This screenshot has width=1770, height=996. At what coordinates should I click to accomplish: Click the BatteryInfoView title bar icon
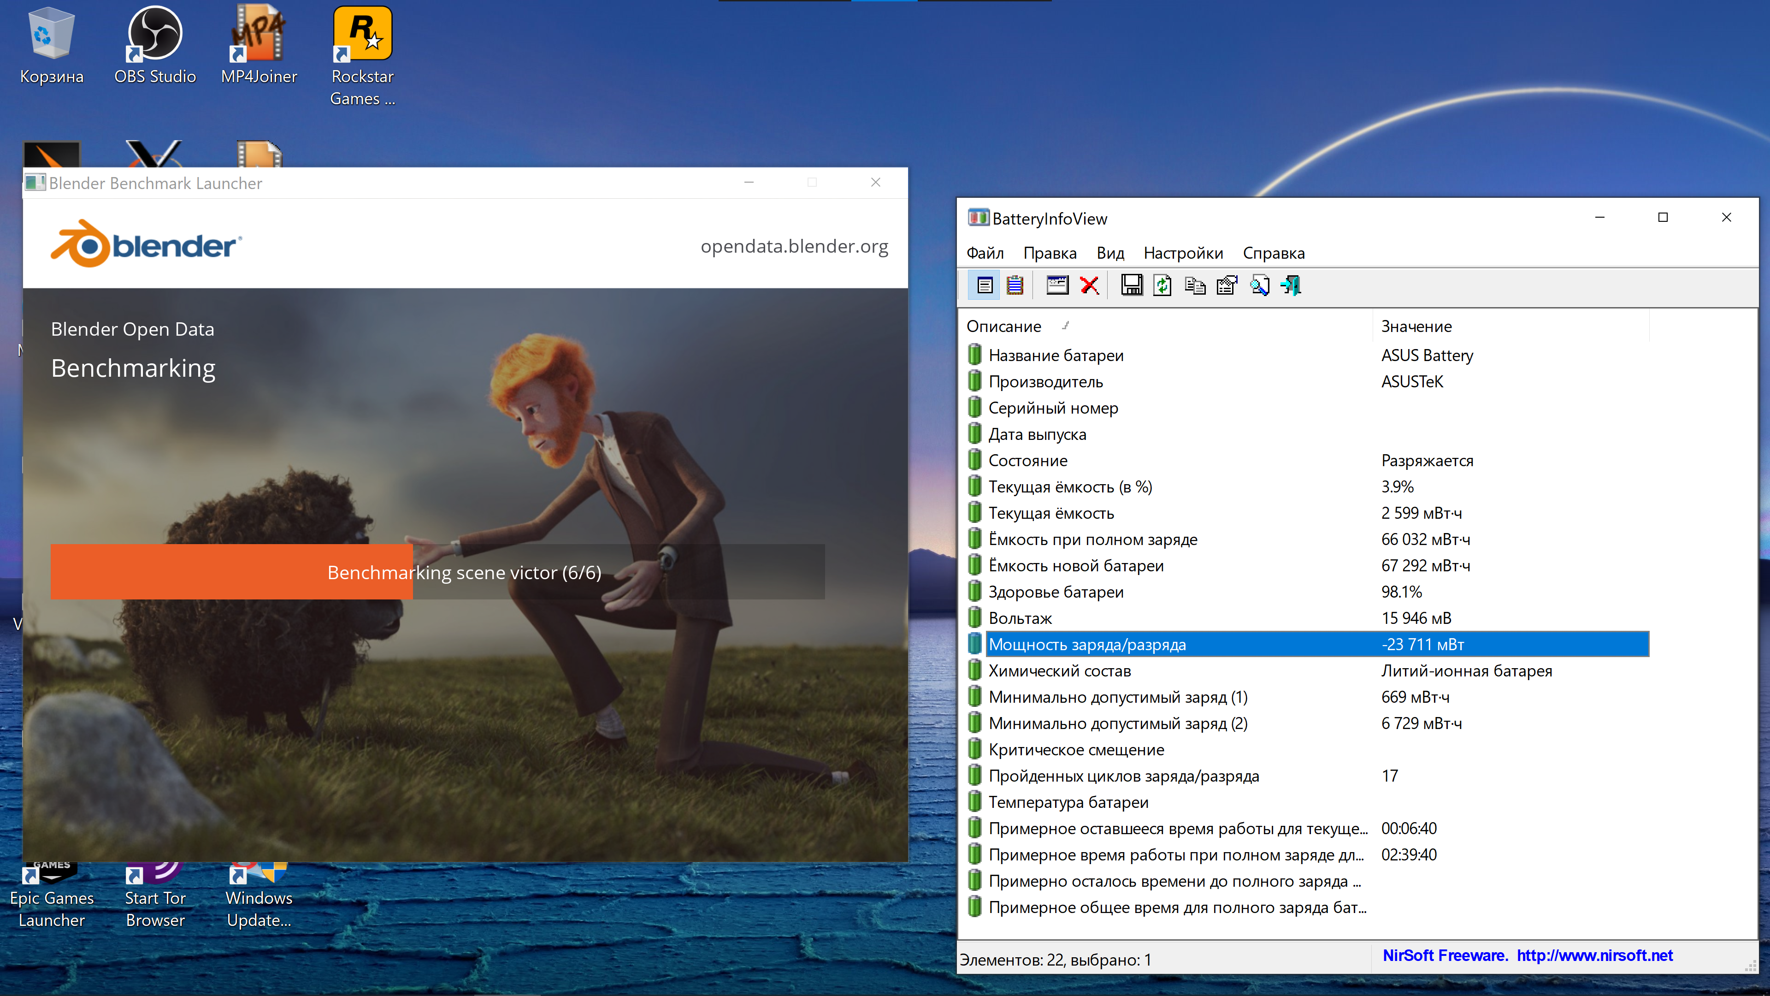[978, 219]
